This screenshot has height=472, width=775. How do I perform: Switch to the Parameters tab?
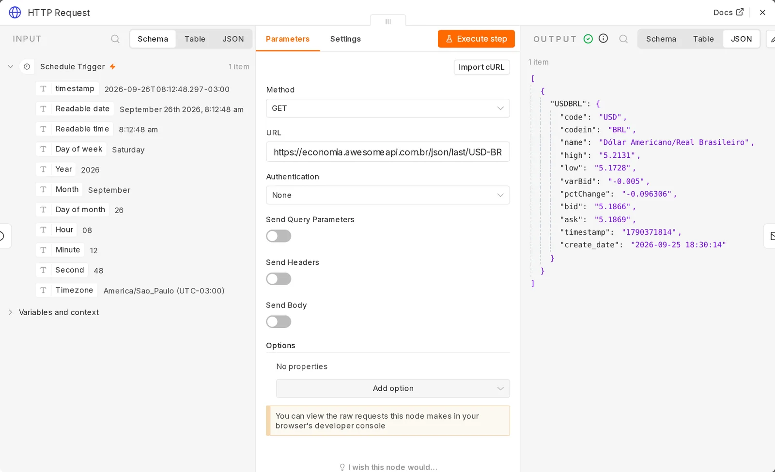(x=288, y=39)
